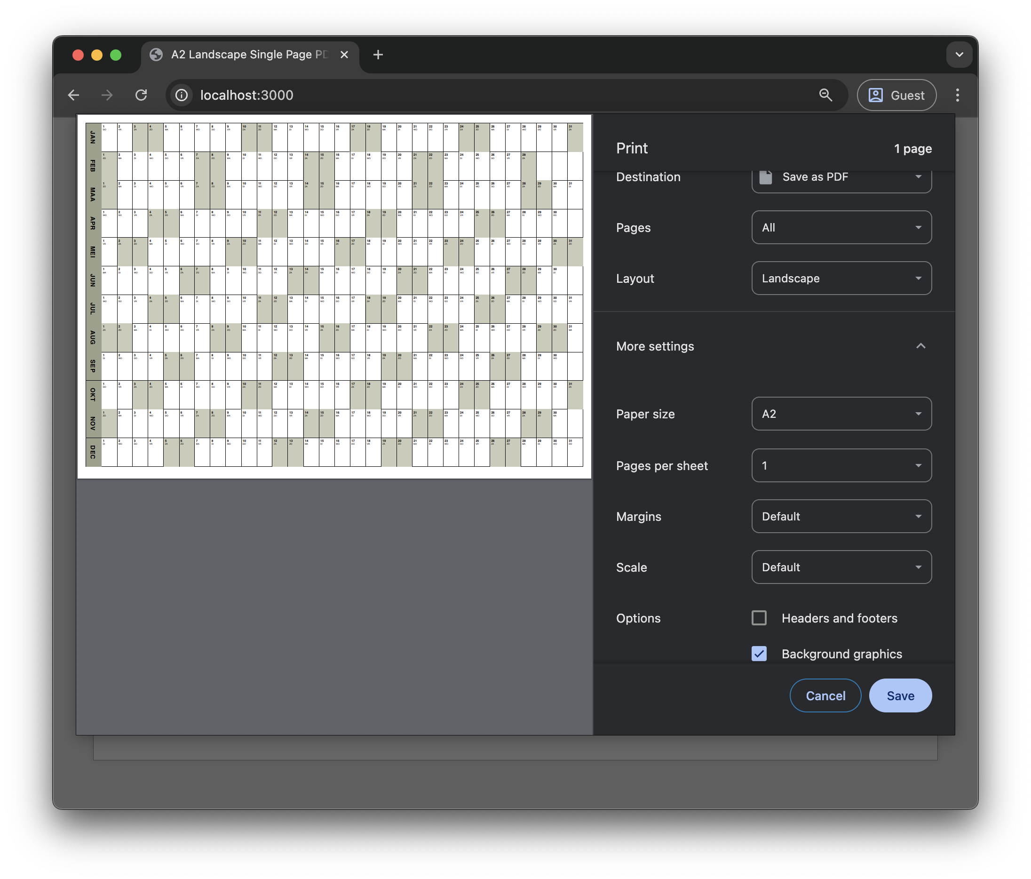This screenshot has width=1031, height=879.
Task: Enable Headers and footers checkbox
Action: 759,618
